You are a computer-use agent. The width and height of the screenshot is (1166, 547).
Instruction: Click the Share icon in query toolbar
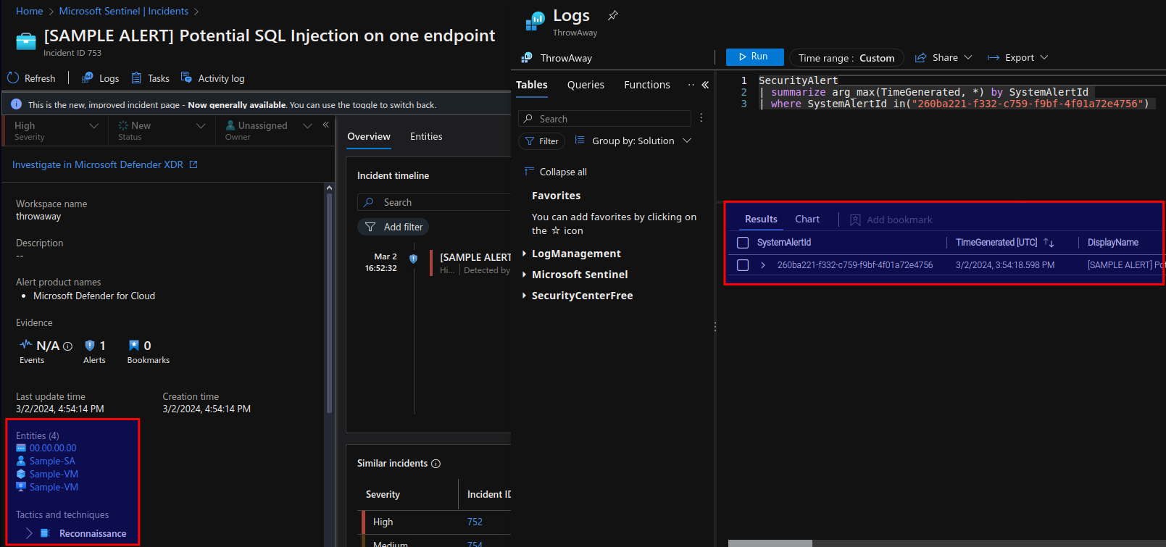[x=920, y=58]
